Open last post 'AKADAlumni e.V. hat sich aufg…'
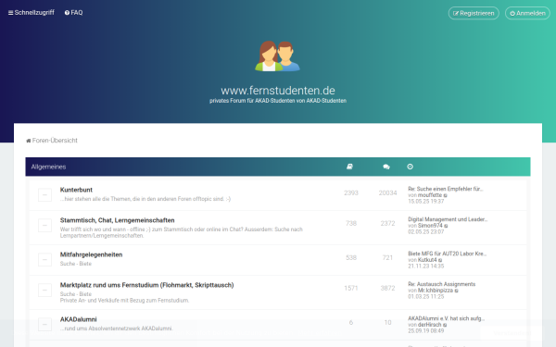Image resolution: width=556 pixels, height=347 pixels. (x=446, y=318)
